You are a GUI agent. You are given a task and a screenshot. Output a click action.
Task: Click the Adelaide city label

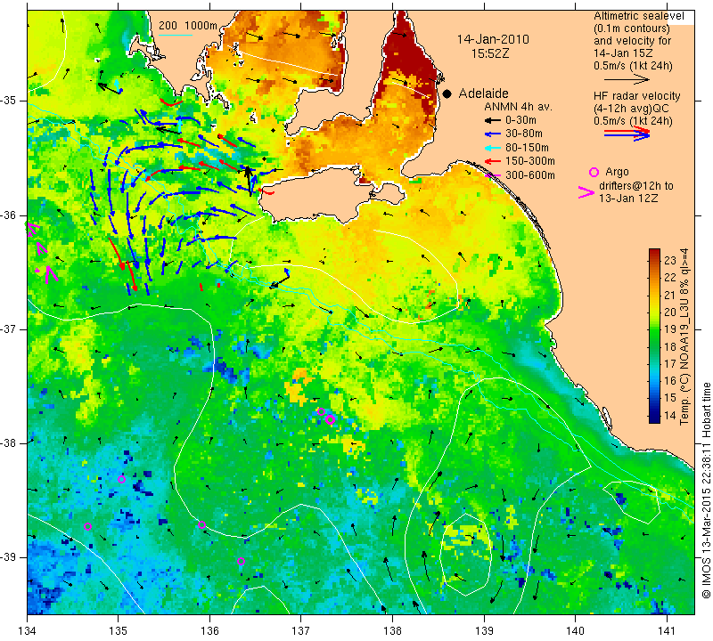483,93
